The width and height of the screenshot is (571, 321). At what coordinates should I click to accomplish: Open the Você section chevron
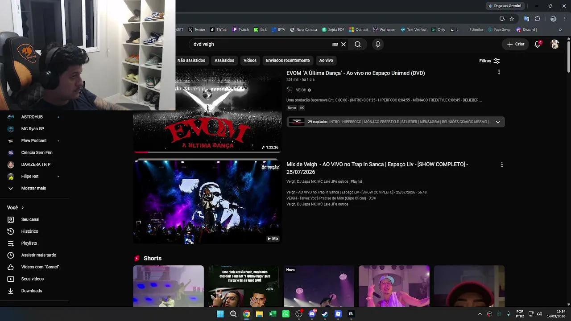point(22,208)
